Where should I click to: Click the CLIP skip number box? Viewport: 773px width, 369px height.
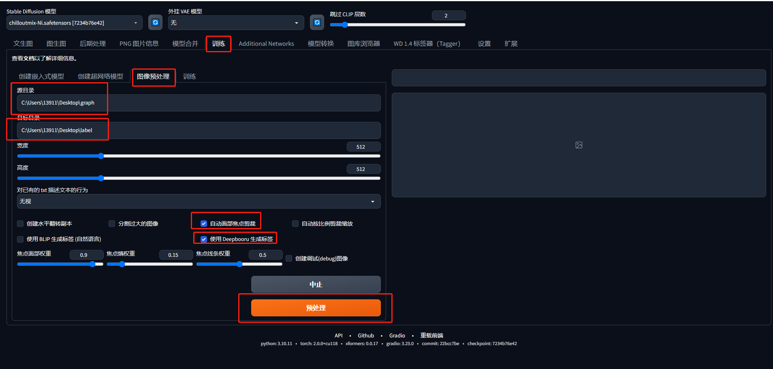[x=448, y=15]
